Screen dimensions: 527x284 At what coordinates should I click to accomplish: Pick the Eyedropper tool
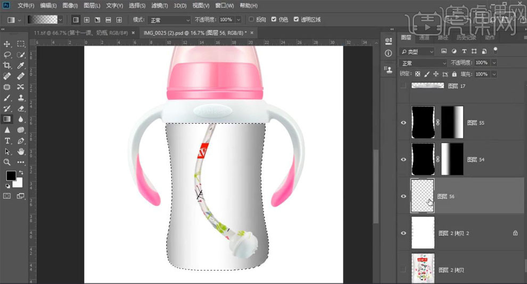pyautogui.click(x=21, y=65)
